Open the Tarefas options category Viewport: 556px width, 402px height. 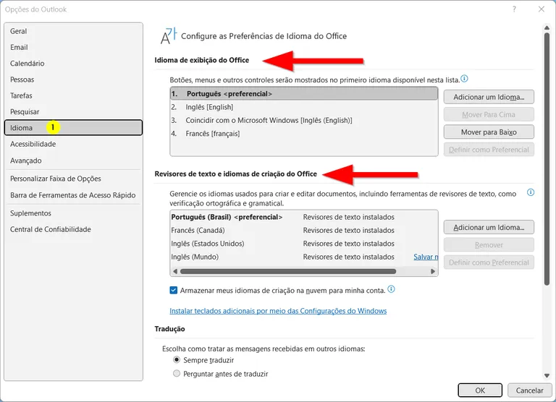(x=73, y=95)
